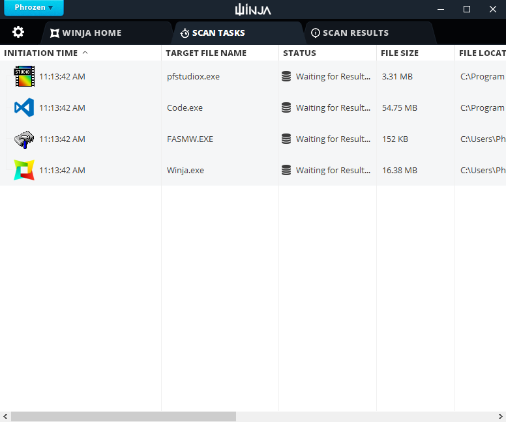Click the horizontal scrollbar thumb
Image resolution: width=506 pixels, height=422 pixels.
pyautogui.click(x=124, y=417)
